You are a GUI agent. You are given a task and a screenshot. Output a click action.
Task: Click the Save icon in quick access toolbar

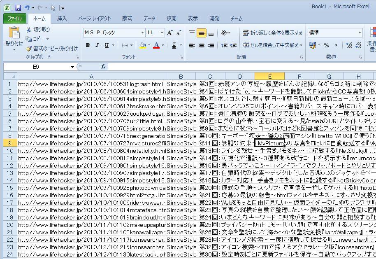tap(18, 8)
